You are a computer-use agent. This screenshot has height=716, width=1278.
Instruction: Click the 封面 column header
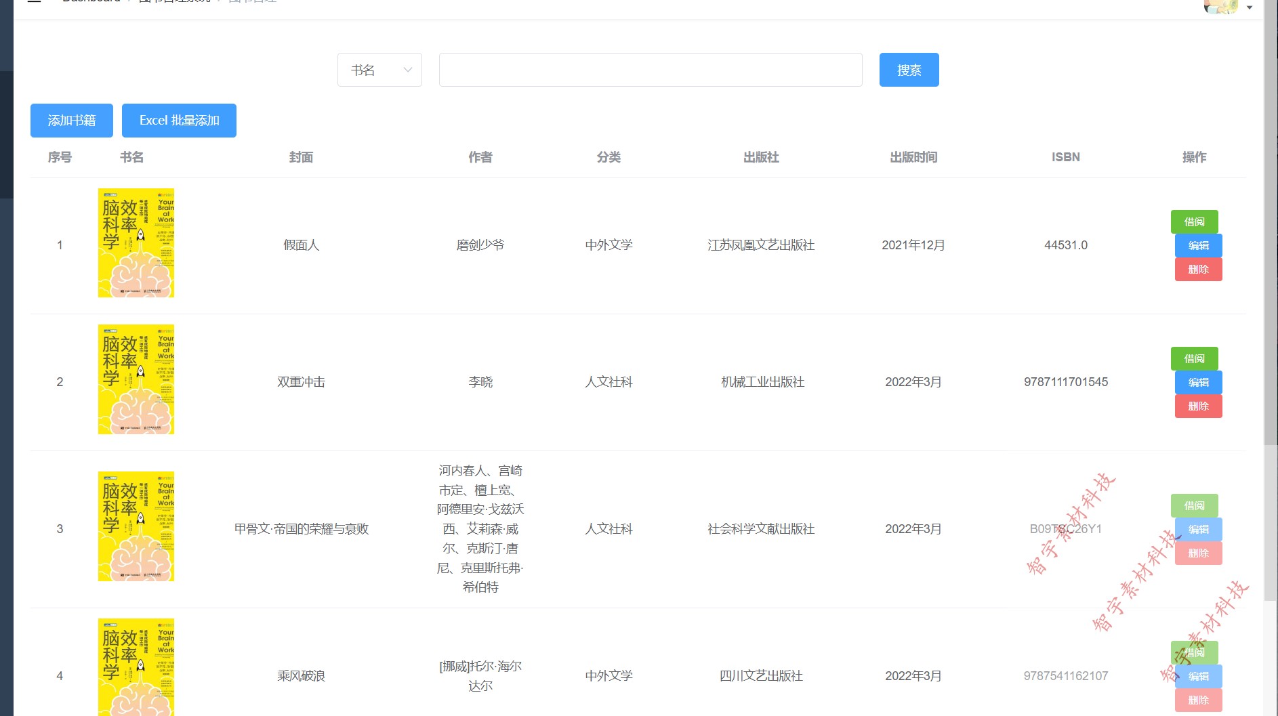coord(301,157)
